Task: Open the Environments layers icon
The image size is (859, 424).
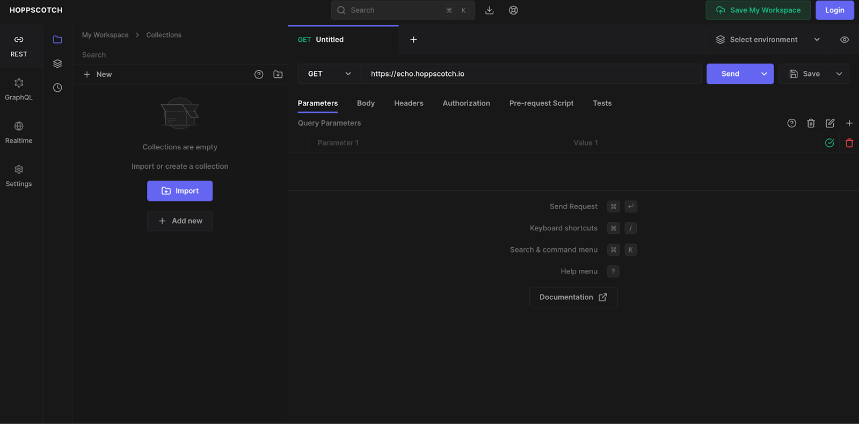Action: (x=57, y=63)
